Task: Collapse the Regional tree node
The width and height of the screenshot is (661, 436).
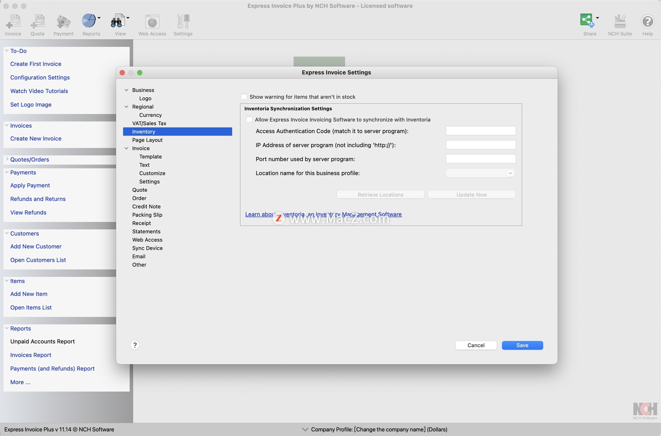Action: point(126,107)
